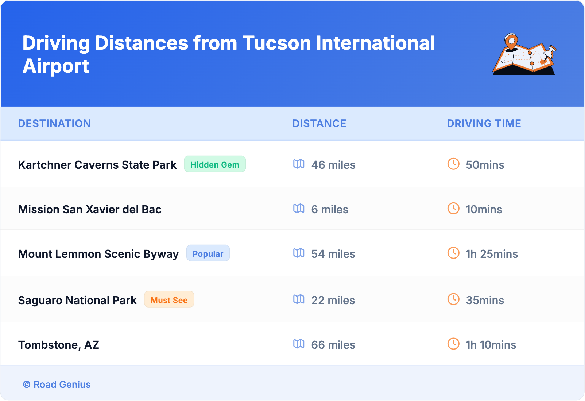
Task: Select the Hidden Gem badge
Action: tap(214, 164)
